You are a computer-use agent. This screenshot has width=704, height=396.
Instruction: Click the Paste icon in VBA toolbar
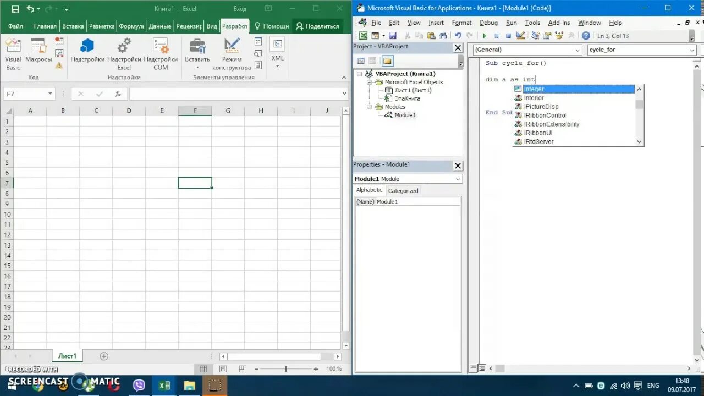[431, 36]
